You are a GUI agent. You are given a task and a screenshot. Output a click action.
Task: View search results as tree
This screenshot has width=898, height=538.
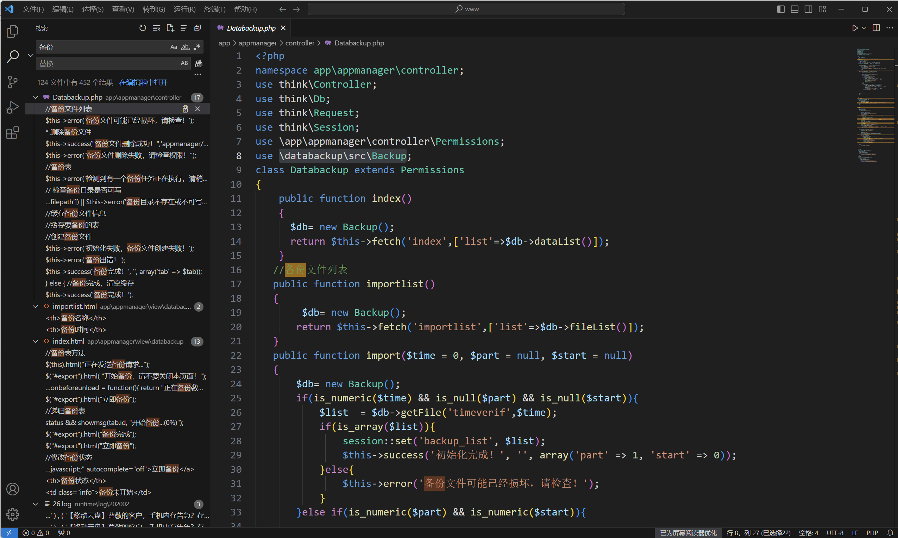click(184, 28)
